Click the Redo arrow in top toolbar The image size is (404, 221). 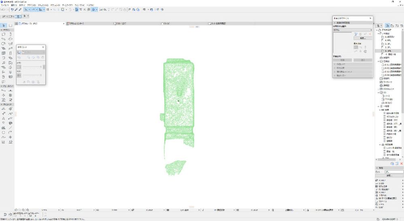(7, 10)
